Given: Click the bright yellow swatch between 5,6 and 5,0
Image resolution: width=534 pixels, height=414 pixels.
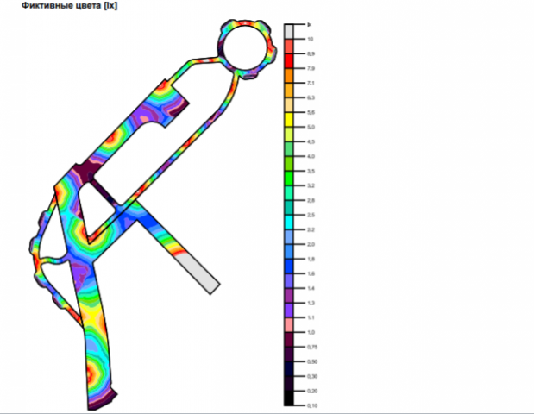Looking at the screenshot, I should [288, 120].
